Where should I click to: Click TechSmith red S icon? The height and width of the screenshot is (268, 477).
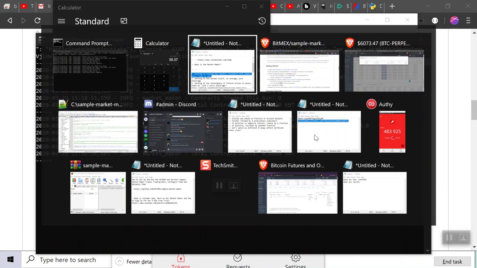(x=205, y=165)
